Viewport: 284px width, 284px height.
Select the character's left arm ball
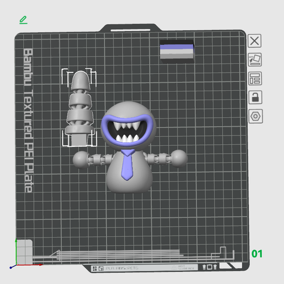click(80, 160)
